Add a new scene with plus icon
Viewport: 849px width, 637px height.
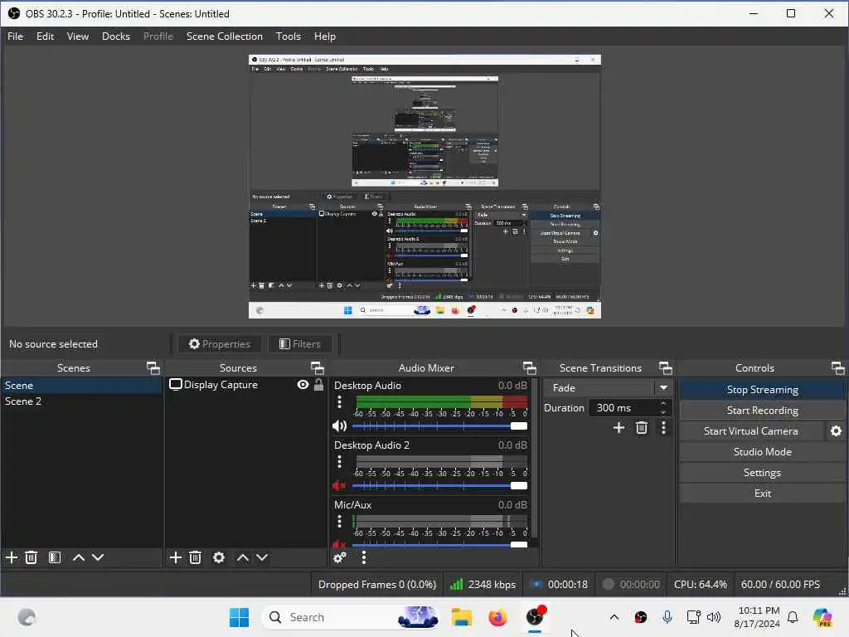[12, 557]
